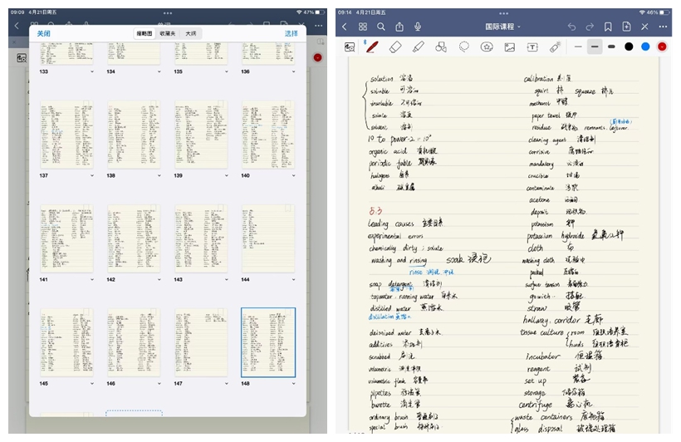The height and width of the screenshot is (442, 681).
Task: Pick the blue pen color swatch
Action: click(x=645, y=47)
